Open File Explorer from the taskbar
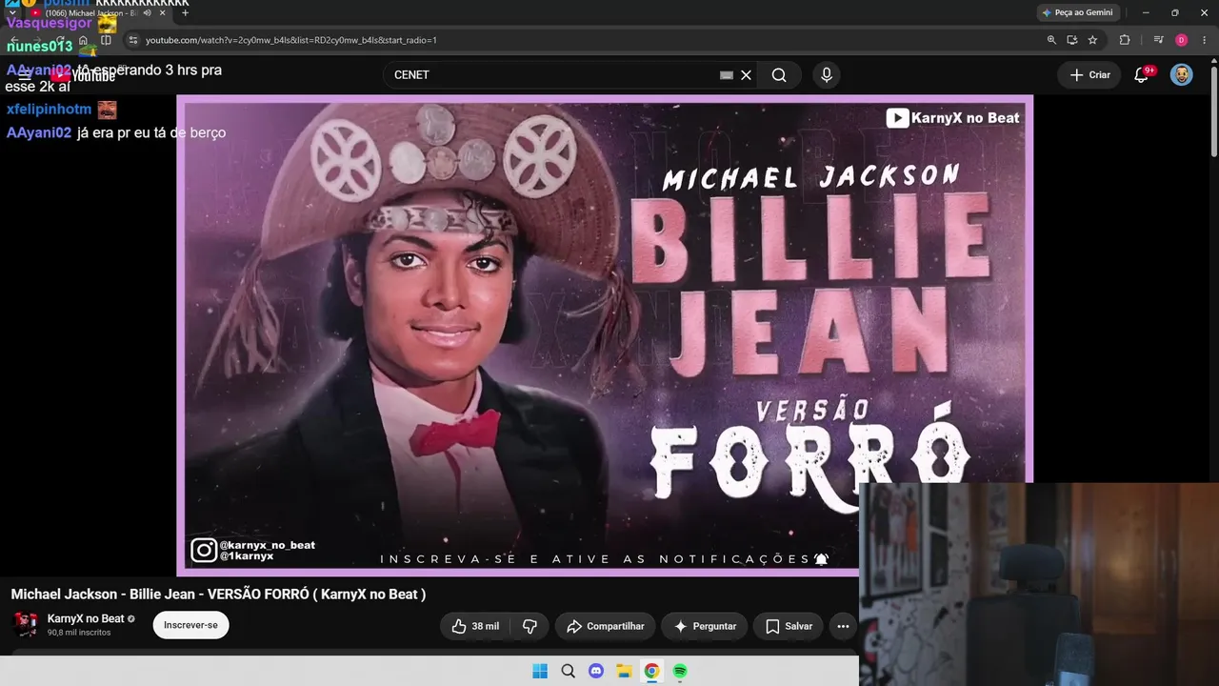 [x=624, y=671]
